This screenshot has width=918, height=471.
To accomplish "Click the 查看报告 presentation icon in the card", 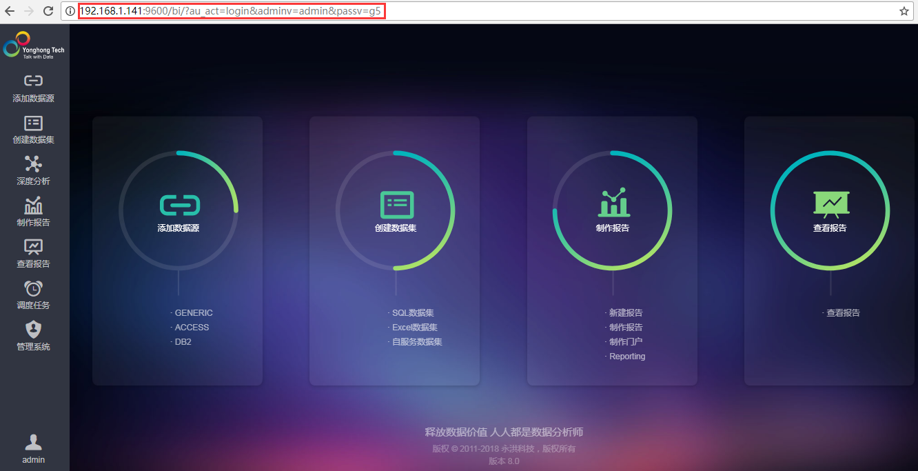I will pyautogui.click(x=831, y=204).
